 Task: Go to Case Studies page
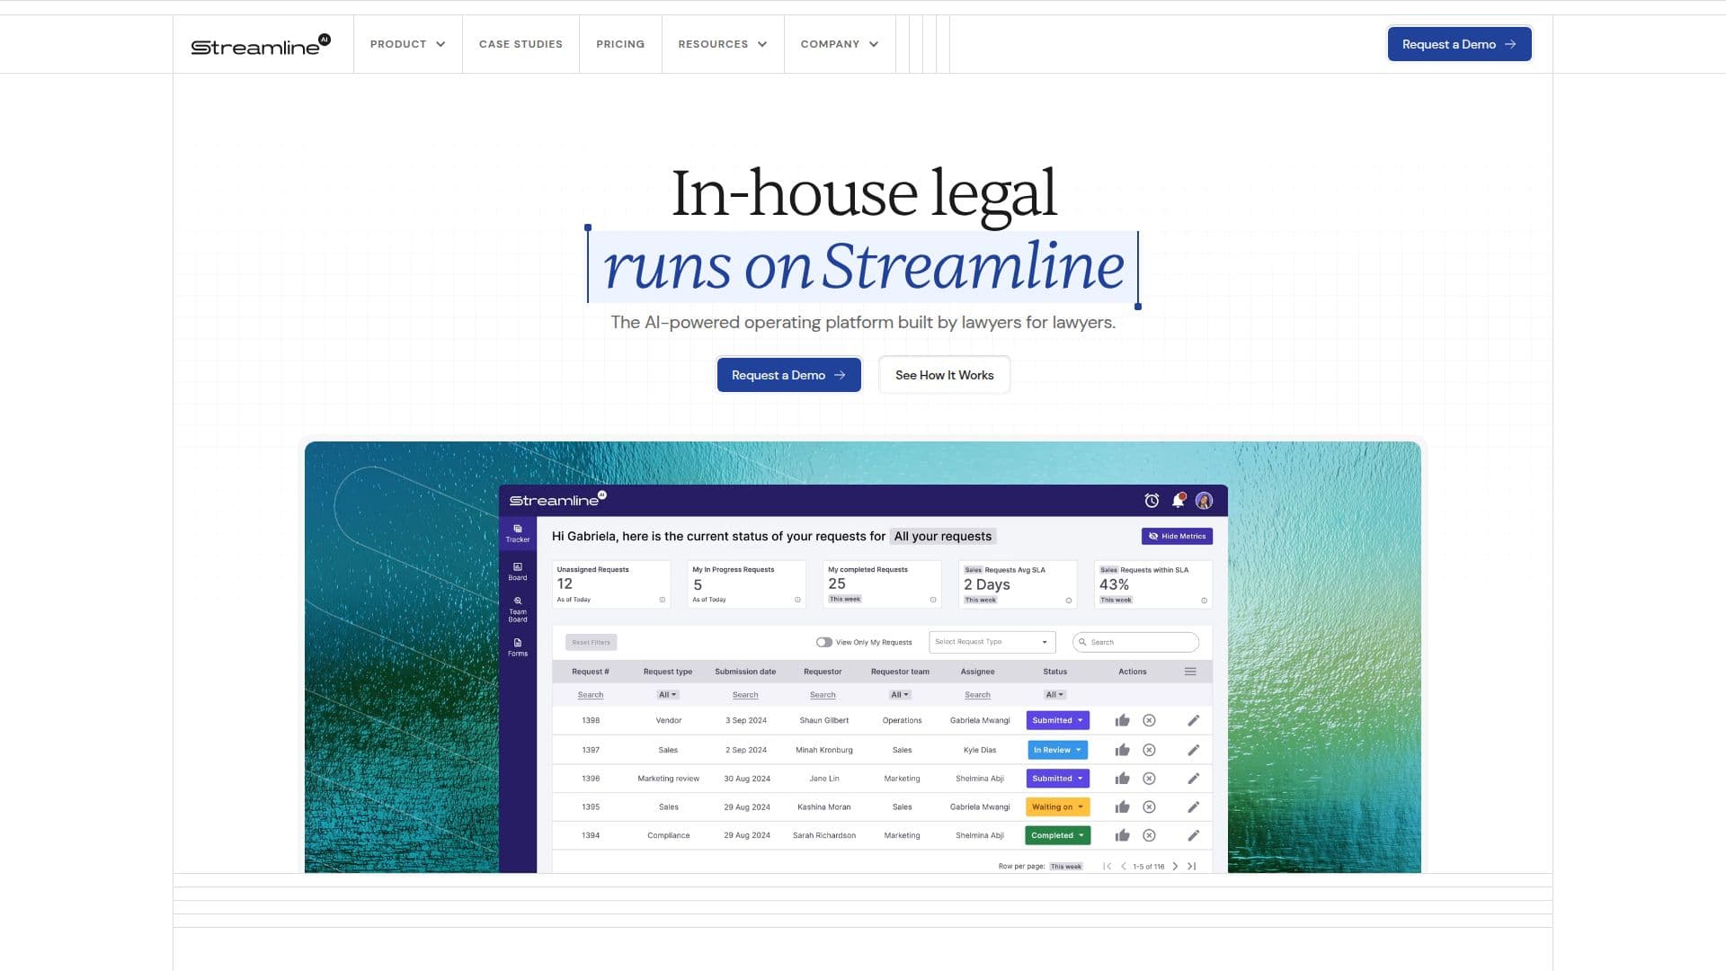(x=520, y=44)
